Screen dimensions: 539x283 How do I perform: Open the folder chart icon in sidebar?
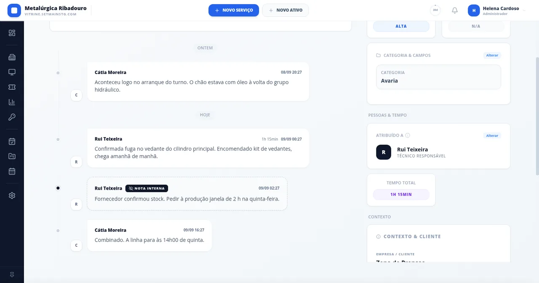pyautogui.click(x=12, y=156)
